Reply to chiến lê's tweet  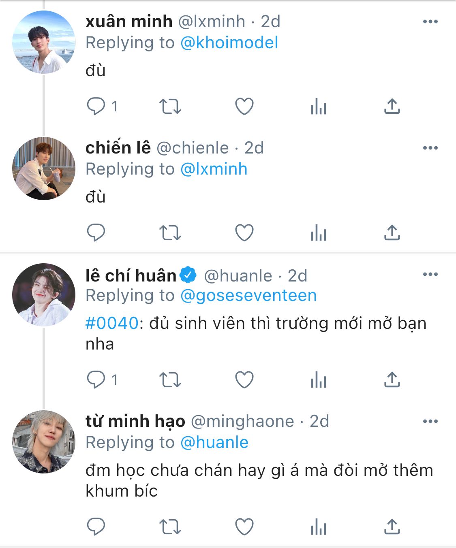pos(96,233)
